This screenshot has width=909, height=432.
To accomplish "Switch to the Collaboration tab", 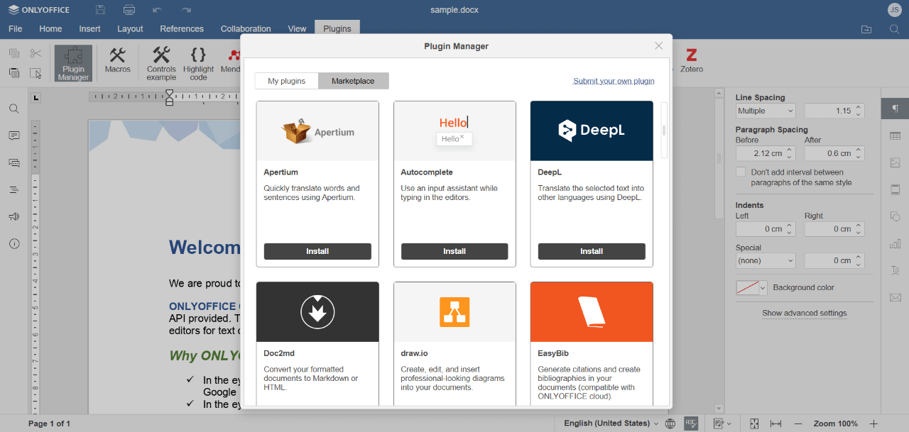I will coord(246,29).
